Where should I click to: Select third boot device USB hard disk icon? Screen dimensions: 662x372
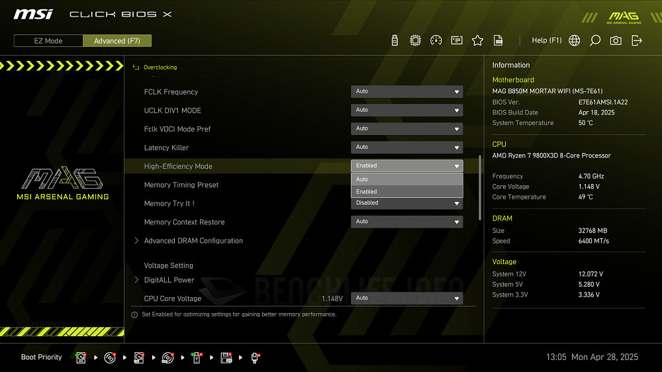pyautogui.click(x=139, y=357)
